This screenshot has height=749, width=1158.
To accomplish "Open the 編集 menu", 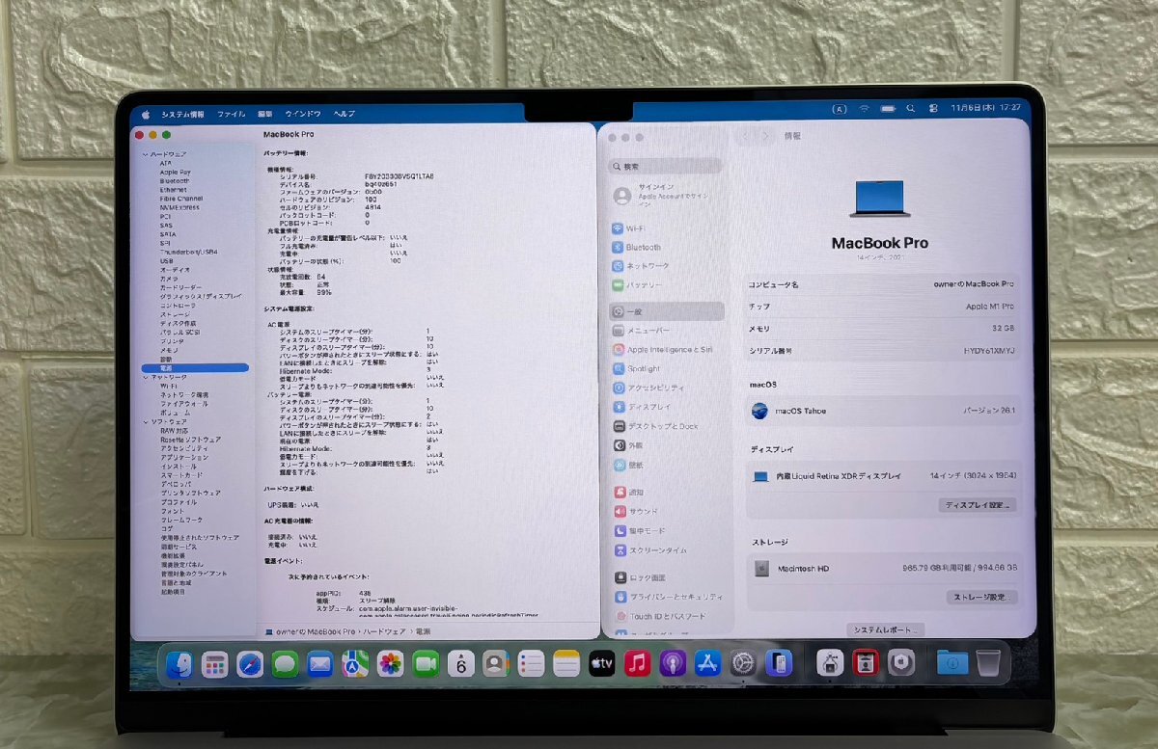I will [x=264, y=114].
